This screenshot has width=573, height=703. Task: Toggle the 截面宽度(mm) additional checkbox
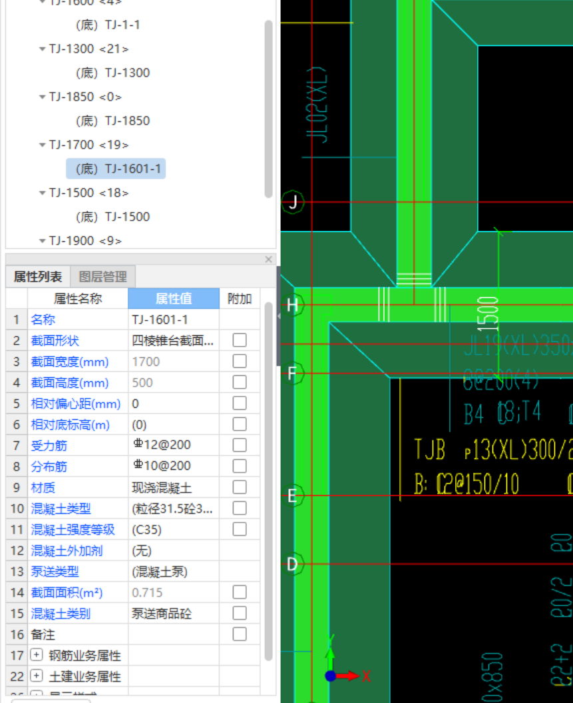[240, 361]
